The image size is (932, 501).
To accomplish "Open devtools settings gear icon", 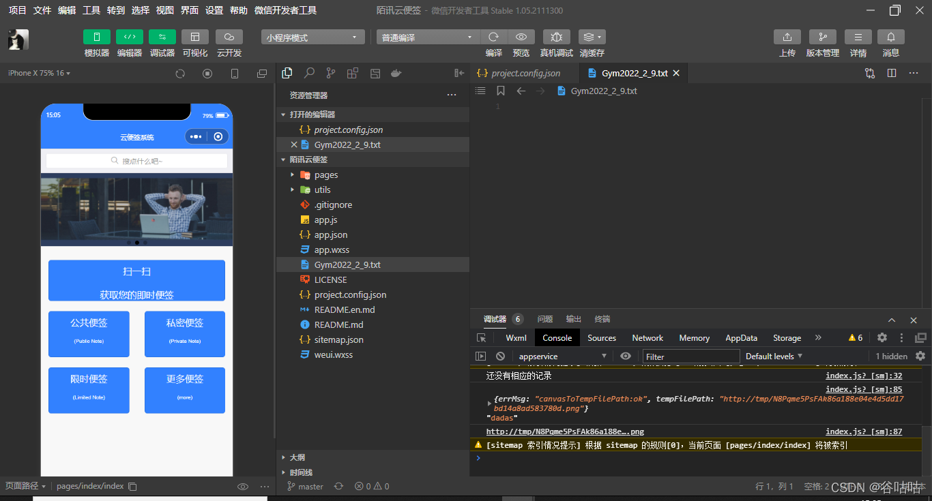I will coord(882,337).
